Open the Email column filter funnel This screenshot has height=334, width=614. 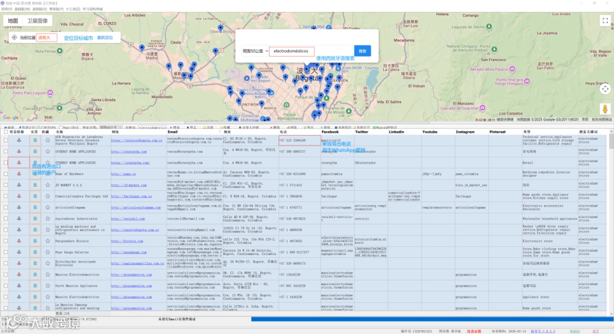[219, 132]
